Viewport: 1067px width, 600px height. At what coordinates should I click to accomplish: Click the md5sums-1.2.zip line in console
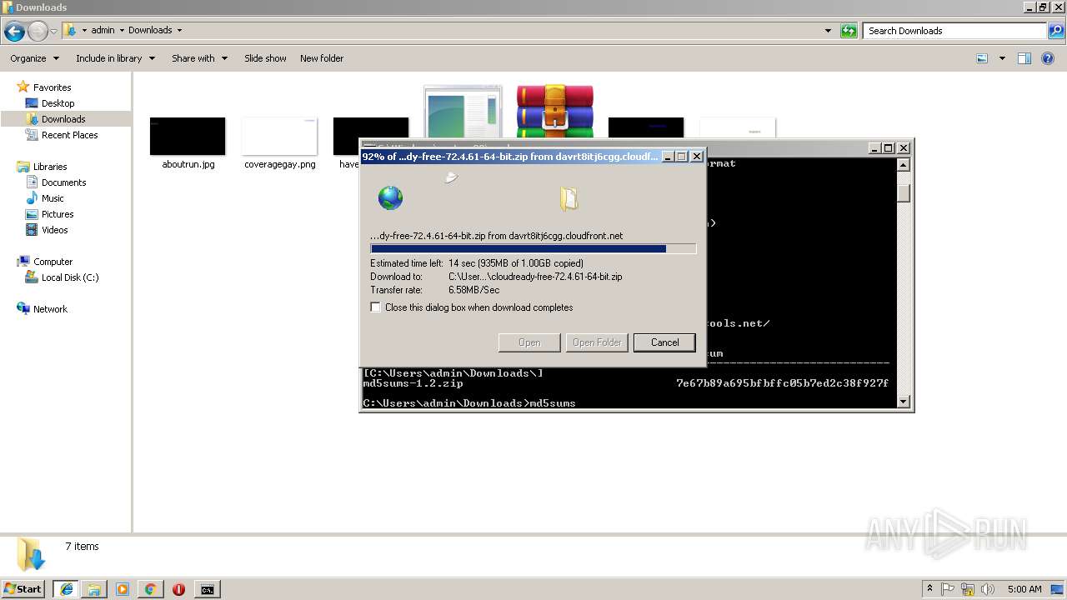[626, 383]
